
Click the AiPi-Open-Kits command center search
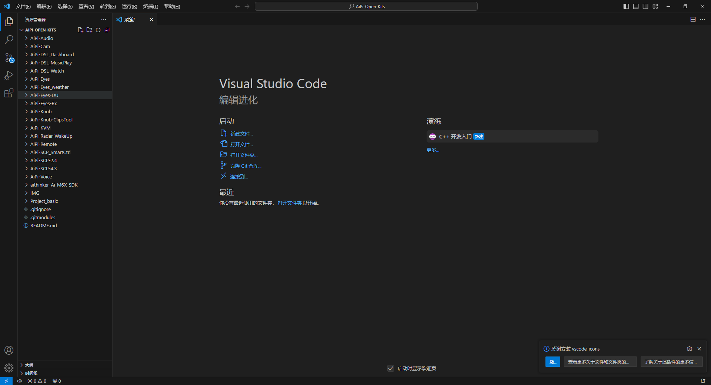coord(366,6)
